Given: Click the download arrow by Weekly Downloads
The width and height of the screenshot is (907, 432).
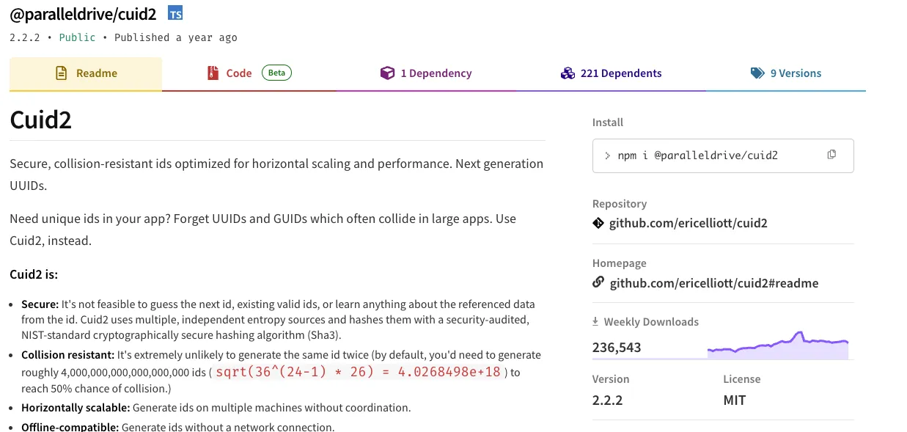Looking at the screenshot, I should pyautogui.click(x=596, y=322).
